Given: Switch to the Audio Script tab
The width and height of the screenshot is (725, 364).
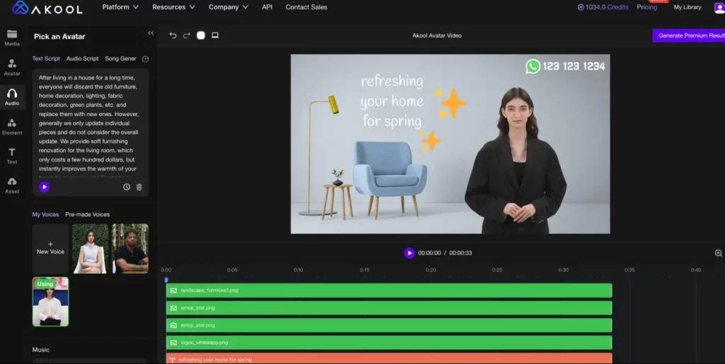Looking at the screenshot, I should [x=82, y=59].
